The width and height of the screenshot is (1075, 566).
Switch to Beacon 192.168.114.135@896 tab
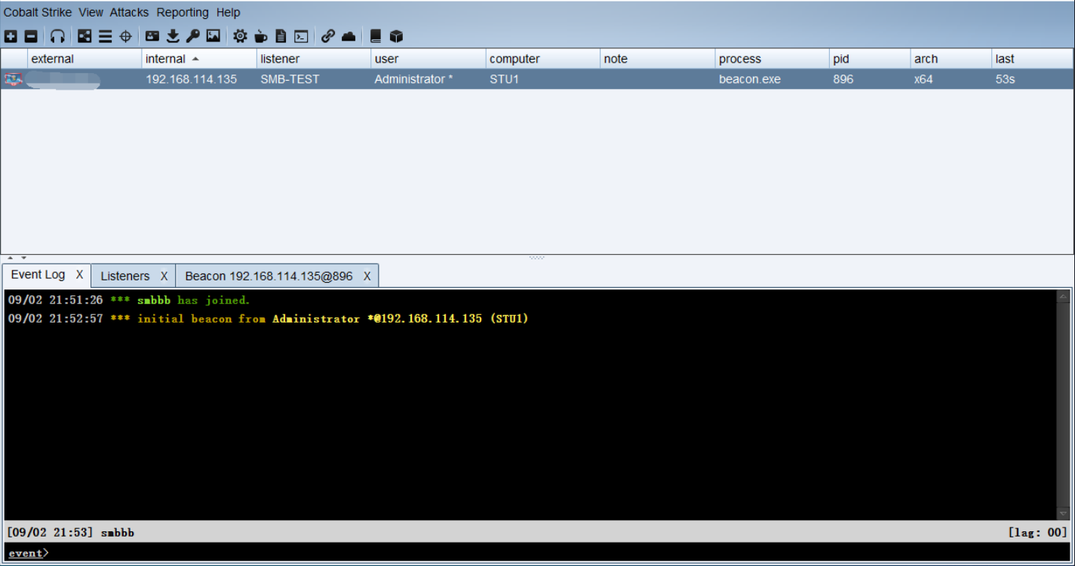pos(269,276)
